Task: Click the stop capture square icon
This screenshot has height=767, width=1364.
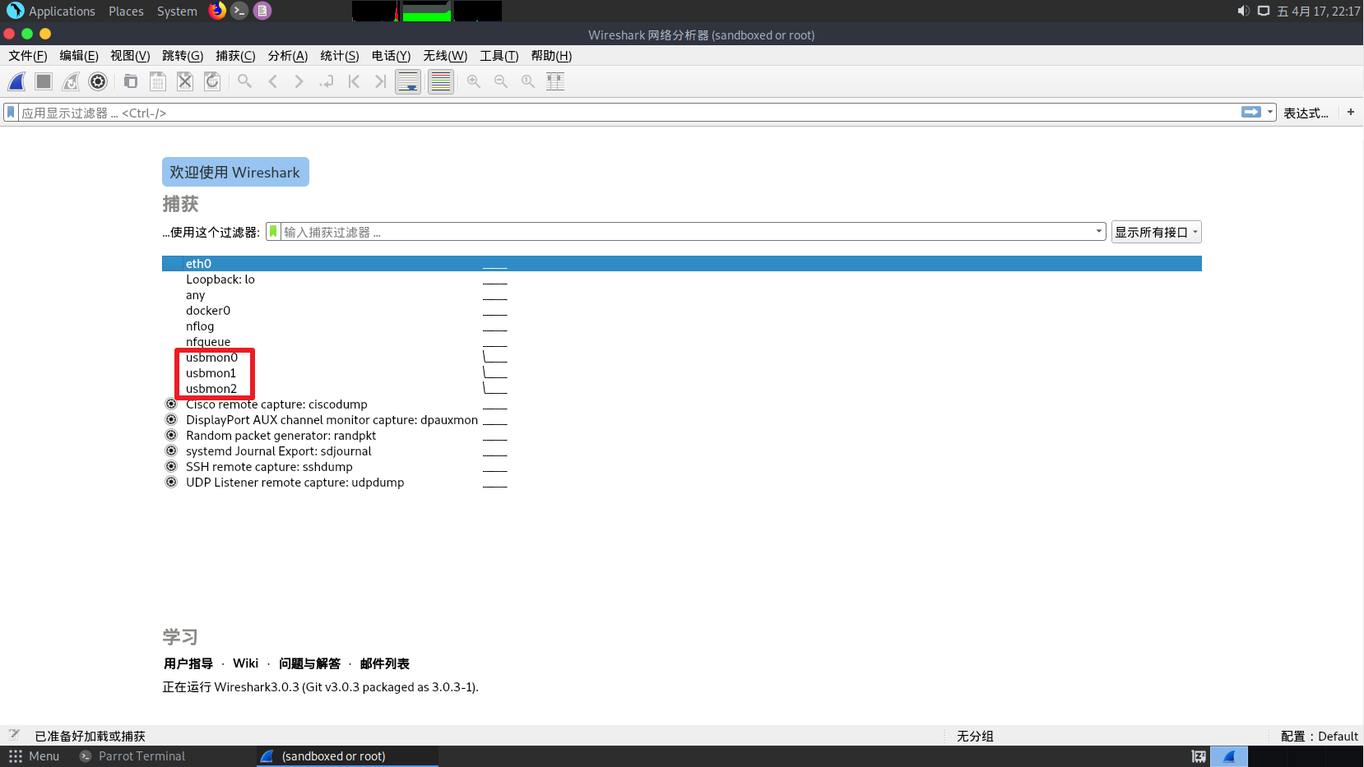Action: 44,81
